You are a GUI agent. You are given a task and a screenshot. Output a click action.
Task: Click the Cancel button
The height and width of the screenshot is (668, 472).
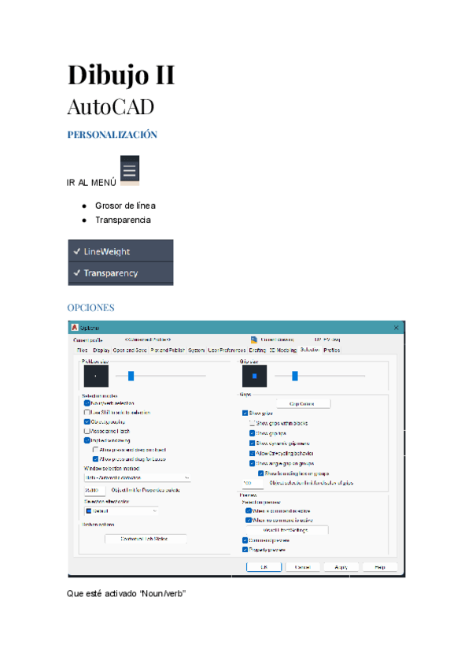click(303, 567)
